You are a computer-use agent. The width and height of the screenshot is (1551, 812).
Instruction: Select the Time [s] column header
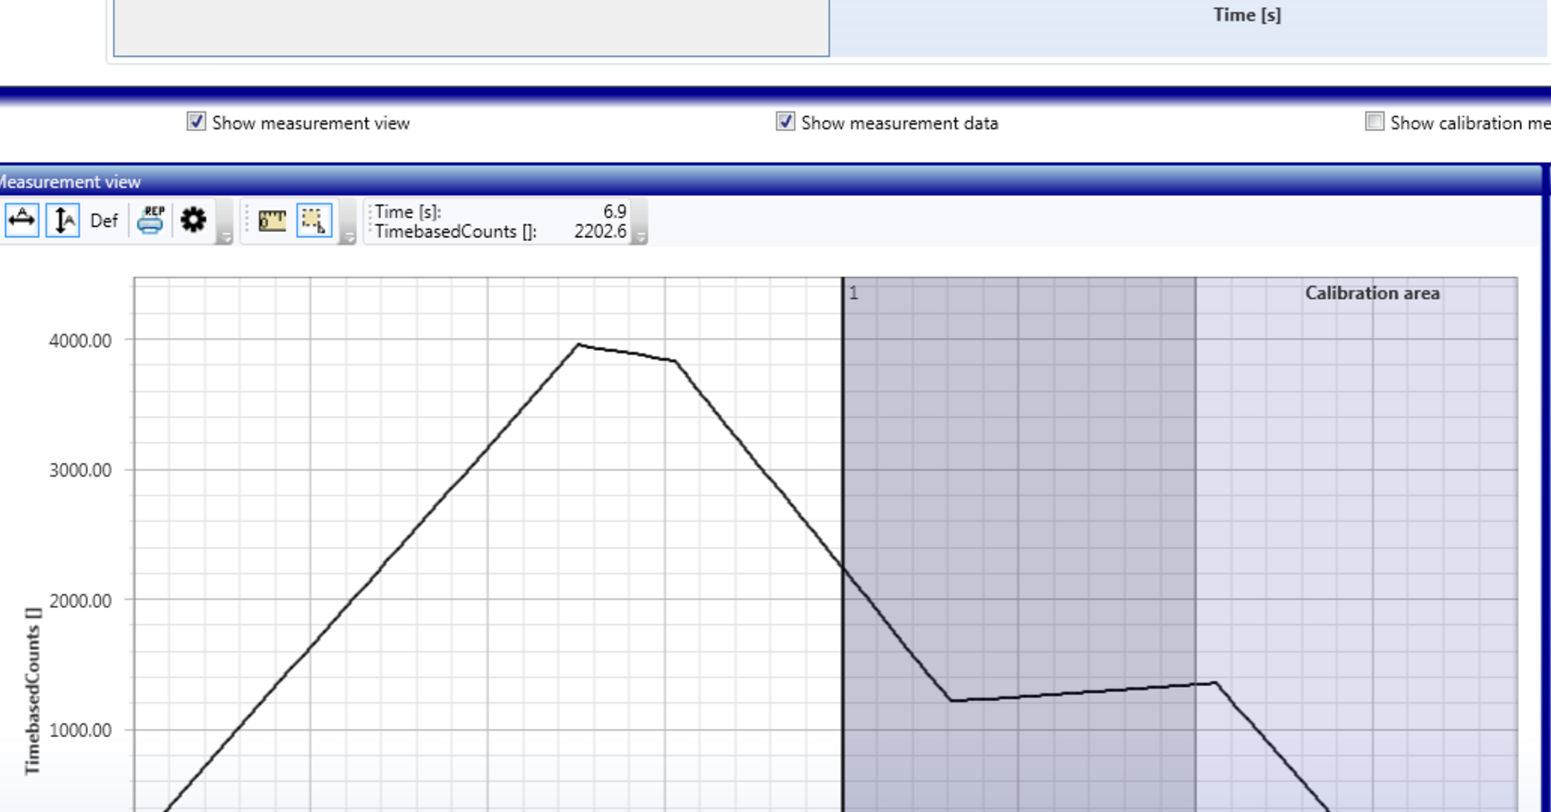[x=1247, y=15]
